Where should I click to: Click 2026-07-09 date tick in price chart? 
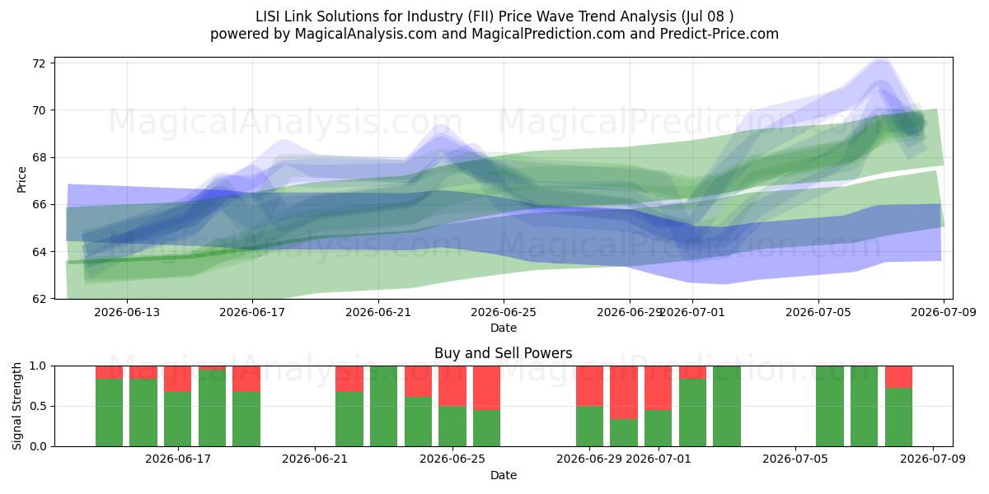[x=944, y=313]
